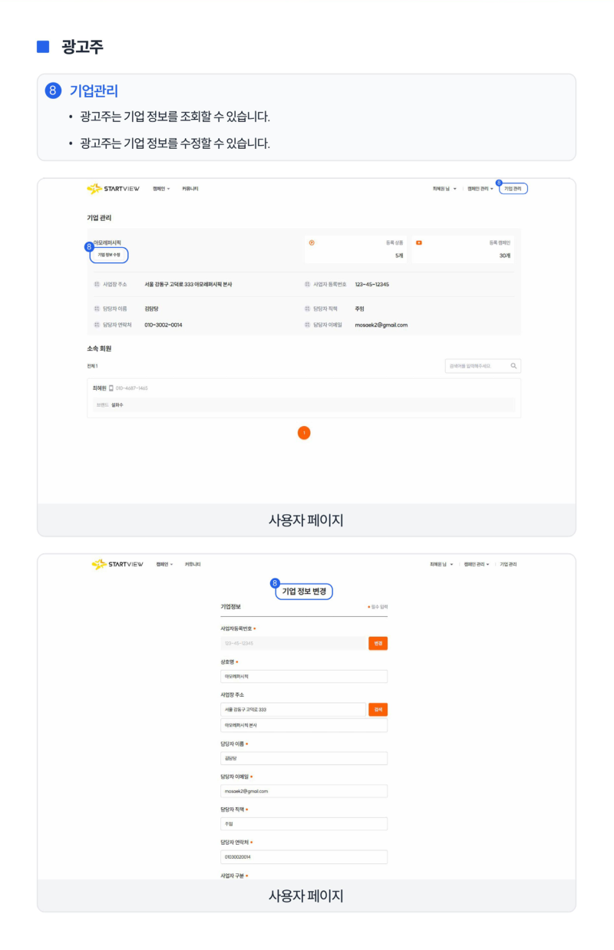614x950 pixels.
Task: Click address field containing 서울 강동구 고덕로 333
Action: (x=292, y=710)
